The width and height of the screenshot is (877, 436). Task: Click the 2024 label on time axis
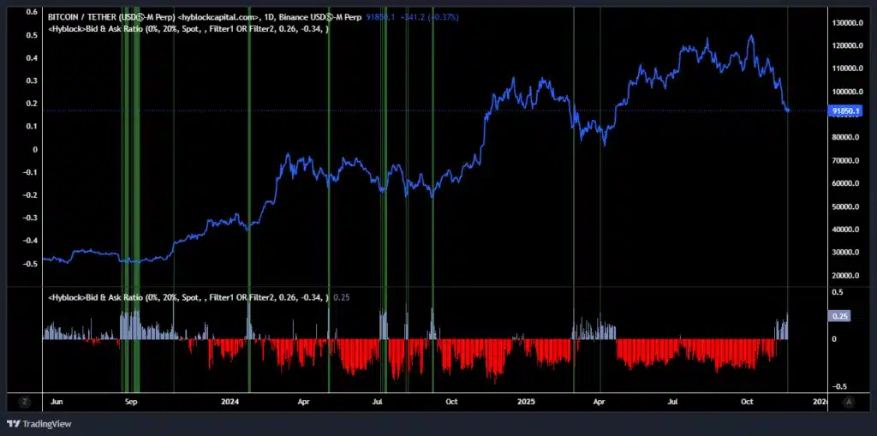point(230,401)
